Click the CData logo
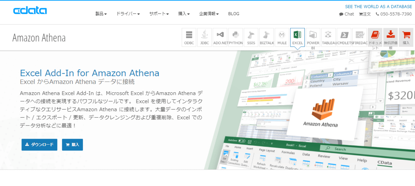 click(x=30, y=11)
